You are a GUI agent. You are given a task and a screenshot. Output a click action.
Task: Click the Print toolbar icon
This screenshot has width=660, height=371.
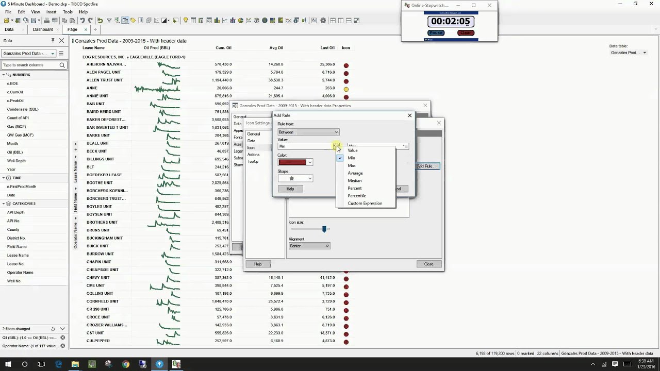[x=47, y=21]
